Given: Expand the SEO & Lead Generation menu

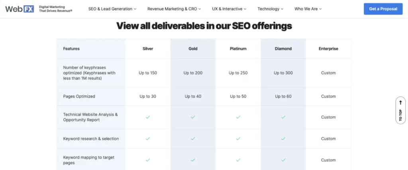Looking at the screenshot, I should (x=112, y=9).
